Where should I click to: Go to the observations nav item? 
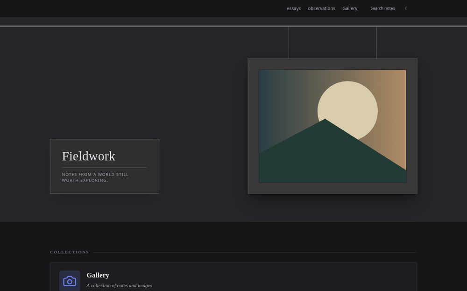tap(321, 8)
